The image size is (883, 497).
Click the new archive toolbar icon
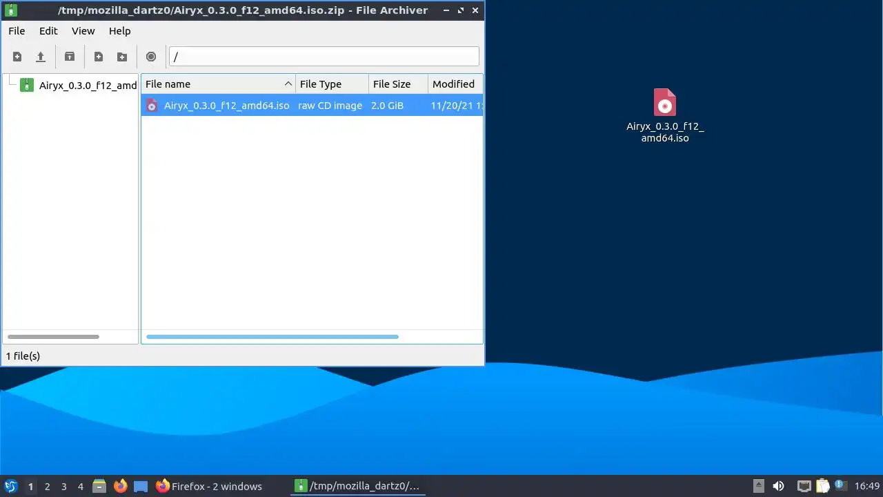point(17,57)
